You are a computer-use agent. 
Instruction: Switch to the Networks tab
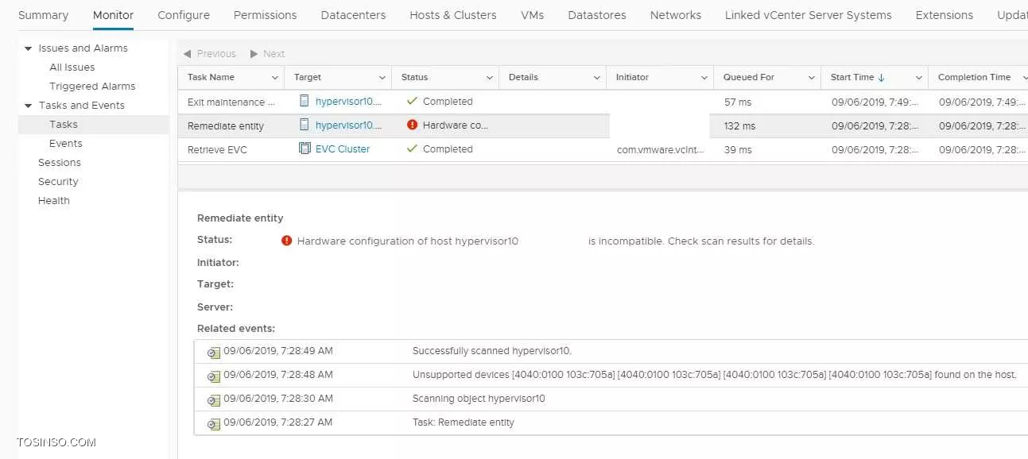pos(676,15)
